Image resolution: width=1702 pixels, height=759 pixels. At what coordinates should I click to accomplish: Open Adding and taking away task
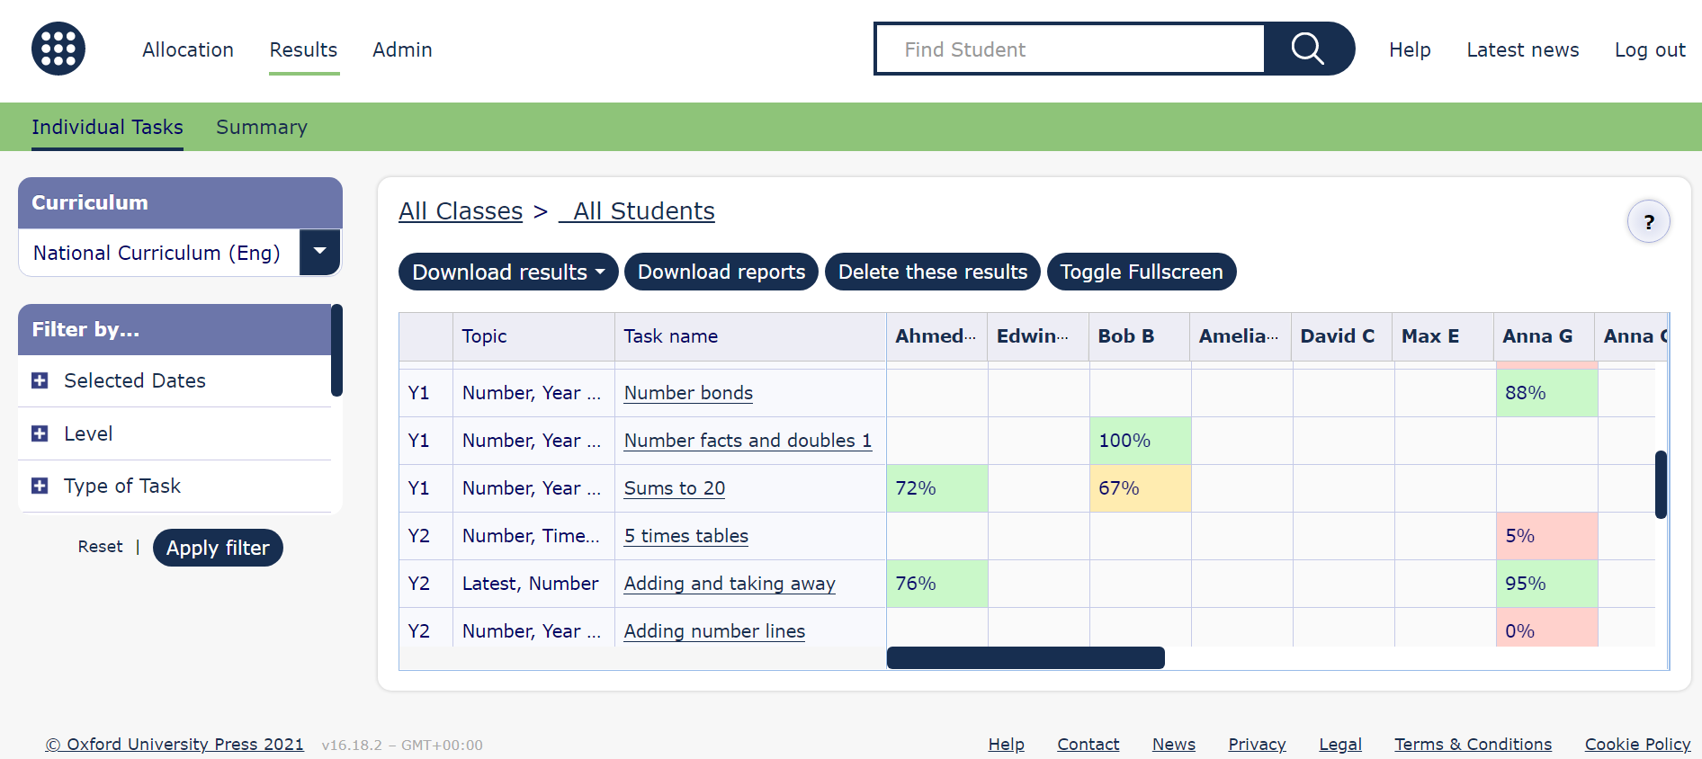pyautogui.click(x=730, y=584)
